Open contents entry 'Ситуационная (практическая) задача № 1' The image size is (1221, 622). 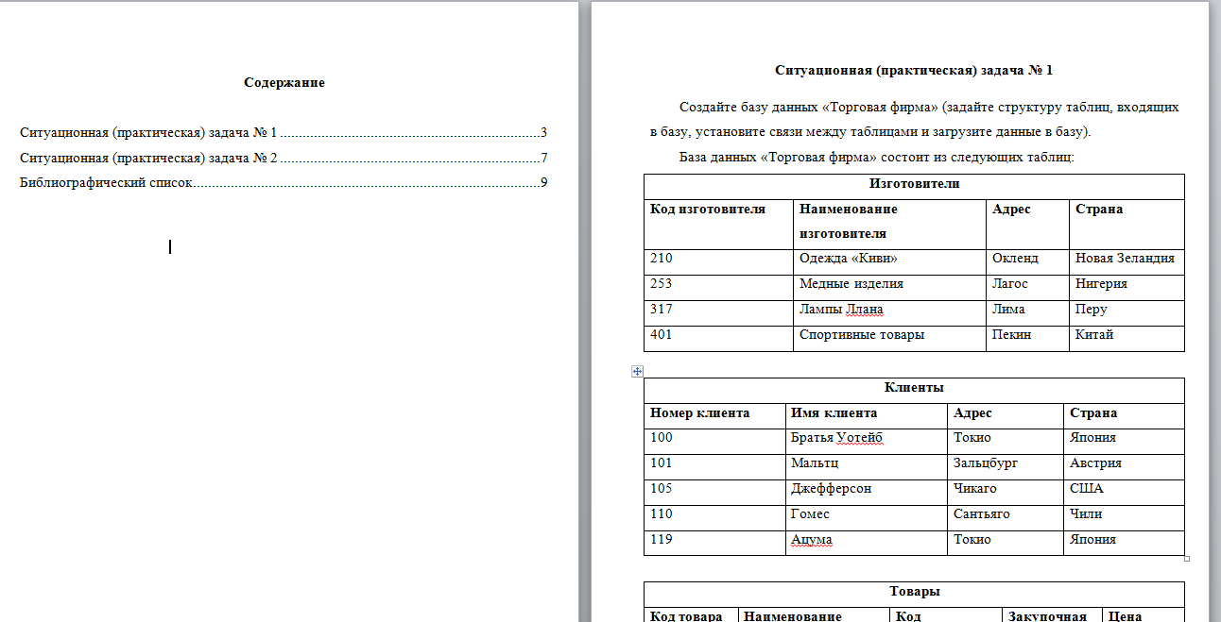pos(284,132)
